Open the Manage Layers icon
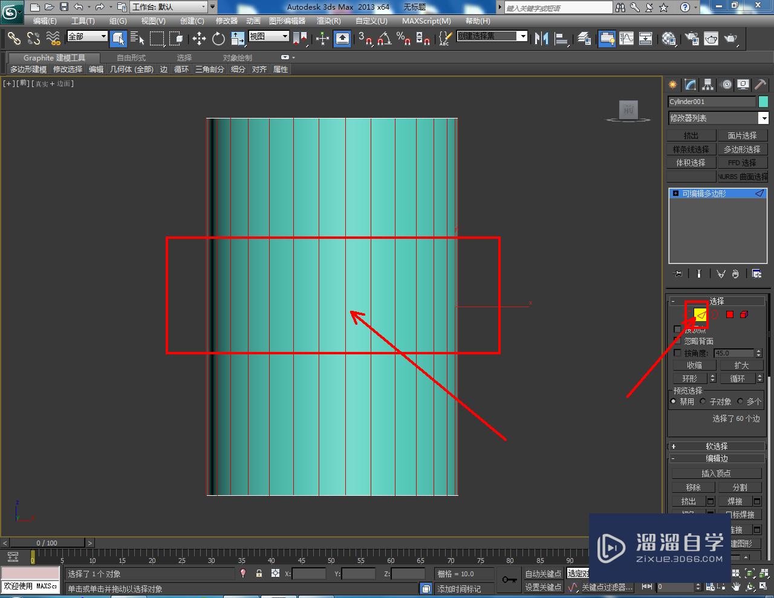 [x=584, y=39]
